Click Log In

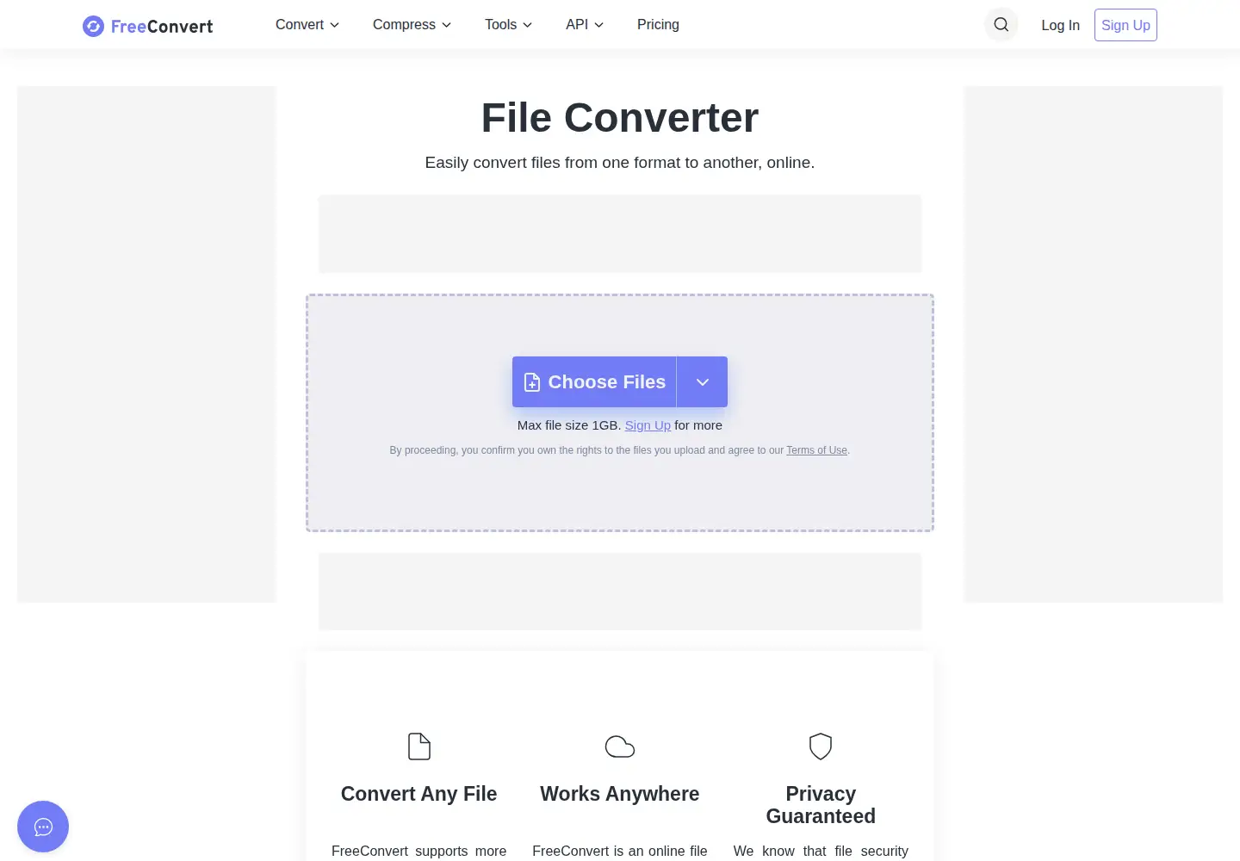[1060, 25]
